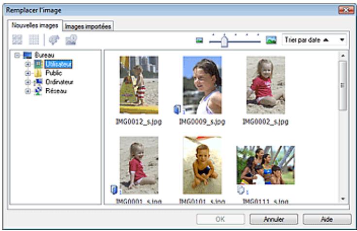Expand the Utilisateur folder node
The width and height of the screenshot is (357, 231).
coord(28,65)
